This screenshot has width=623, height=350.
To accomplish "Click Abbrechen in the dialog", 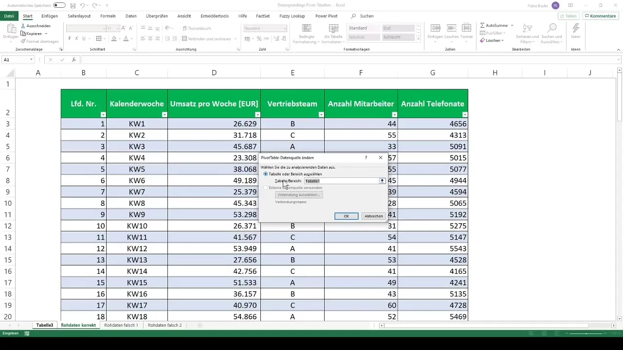I will [x=374, y=216].
